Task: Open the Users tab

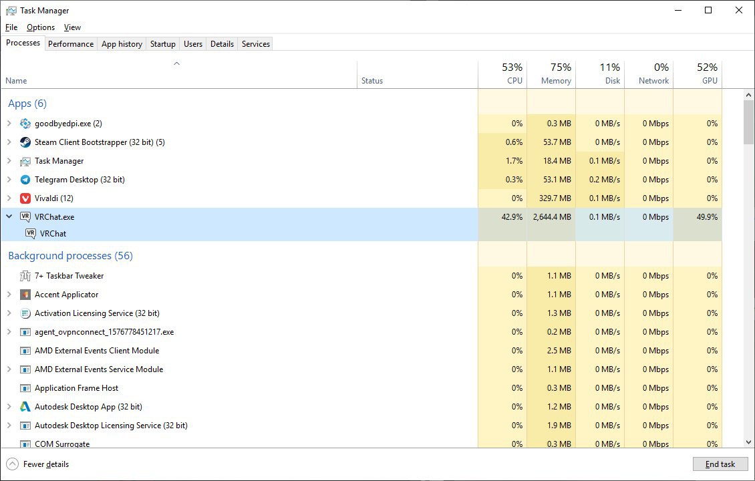Action: coord(193,44)
